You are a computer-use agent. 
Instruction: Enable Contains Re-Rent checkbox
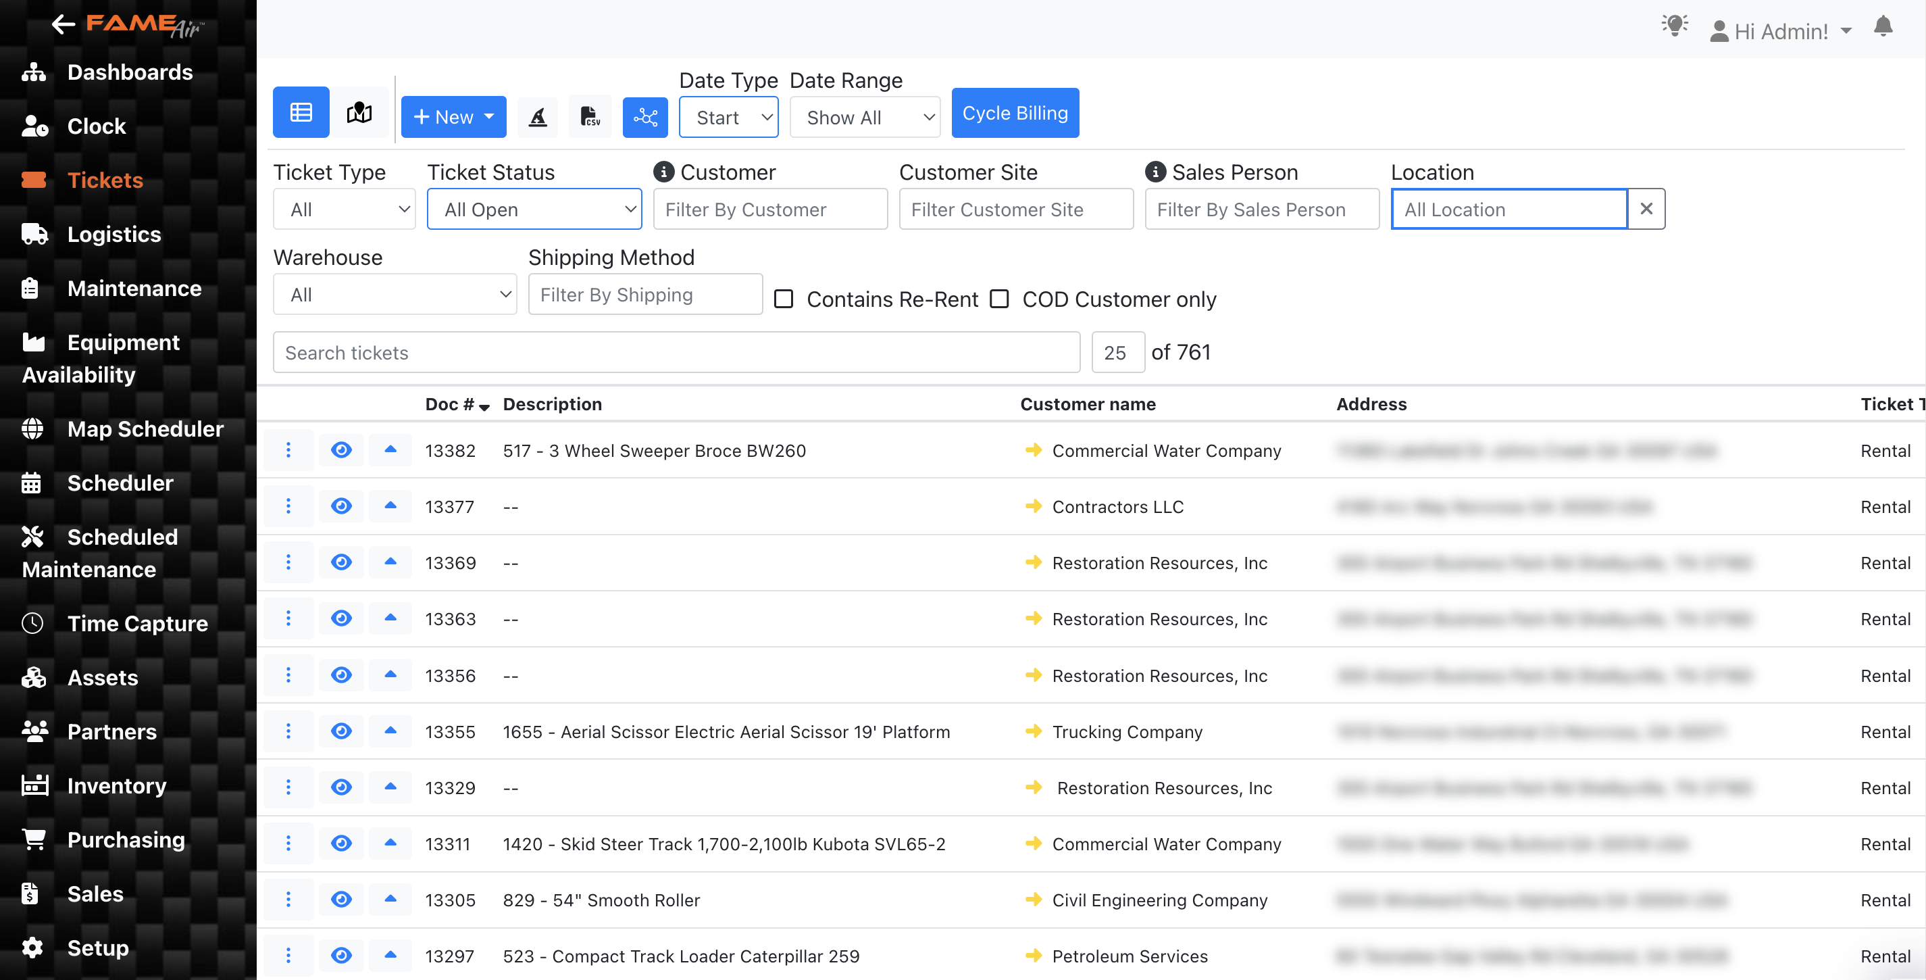(783, 299)
